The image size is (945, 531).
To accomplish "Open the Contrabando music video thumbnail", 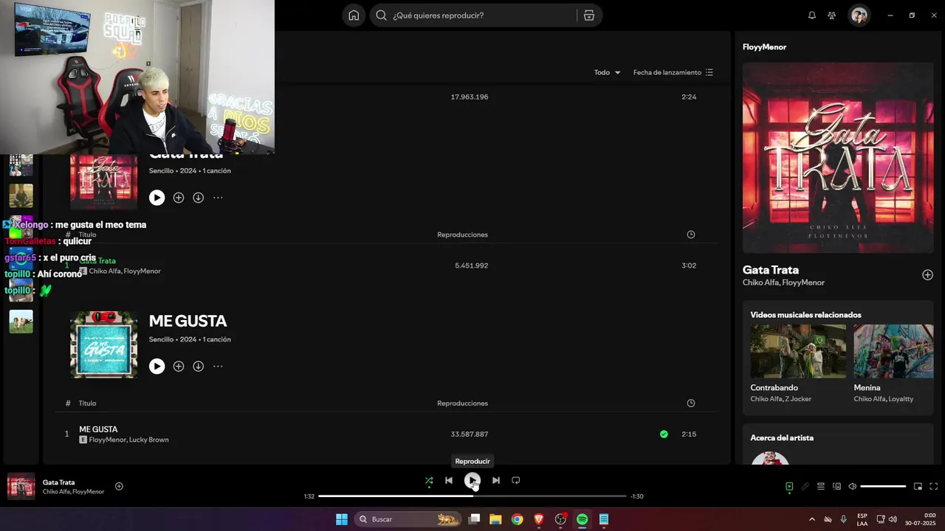I will [x=798, y=351].
